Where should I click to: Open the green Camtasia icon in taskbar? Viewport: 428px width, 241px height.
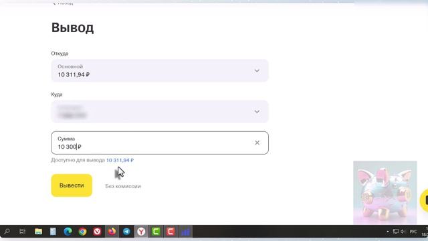156,232
